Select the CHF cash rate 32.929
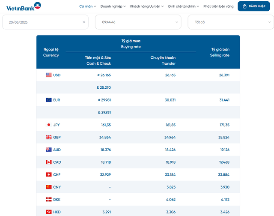This screenshot has height=216, width=274. pos(105,174)
